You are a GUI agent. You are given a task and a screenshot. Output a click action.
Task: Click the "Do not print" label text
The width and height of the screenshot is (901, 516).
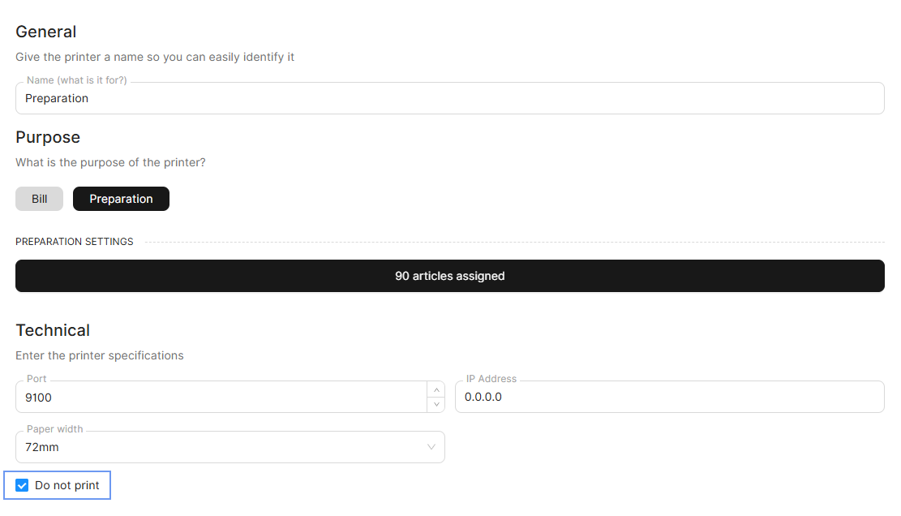pos(67,486)
